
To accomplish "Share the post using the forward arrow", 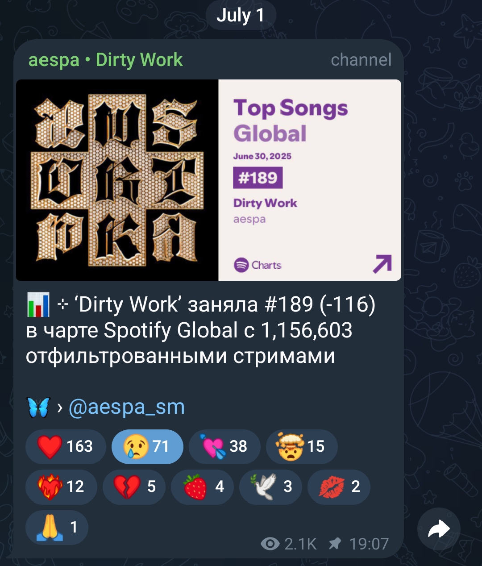I will [439, 529].
